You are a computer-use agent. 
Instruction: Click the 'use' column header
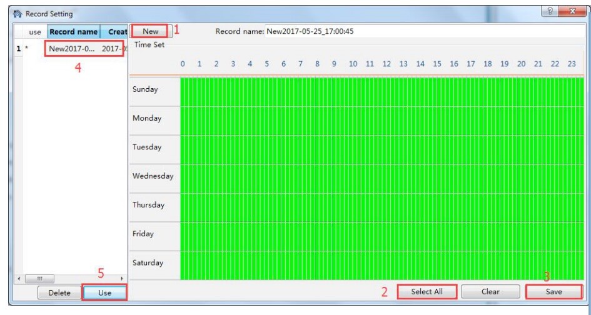(x=34, y=32)
